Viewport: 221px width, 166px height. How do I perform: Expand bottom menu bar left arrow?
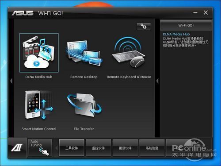[x=57, y=148]
